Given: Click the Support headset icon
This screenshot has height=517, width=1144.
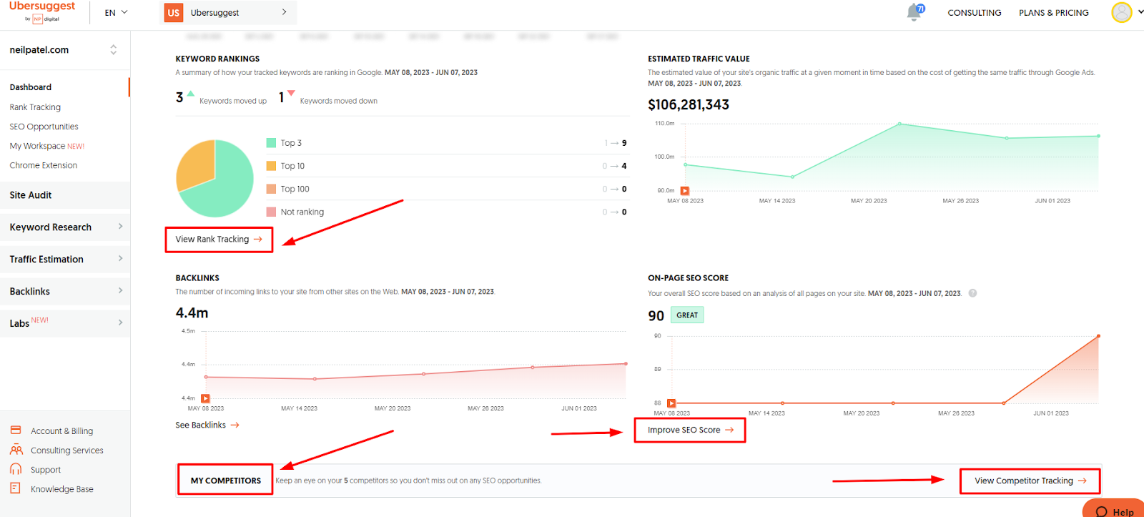Looking at the screenshot, I should [16, 469].
